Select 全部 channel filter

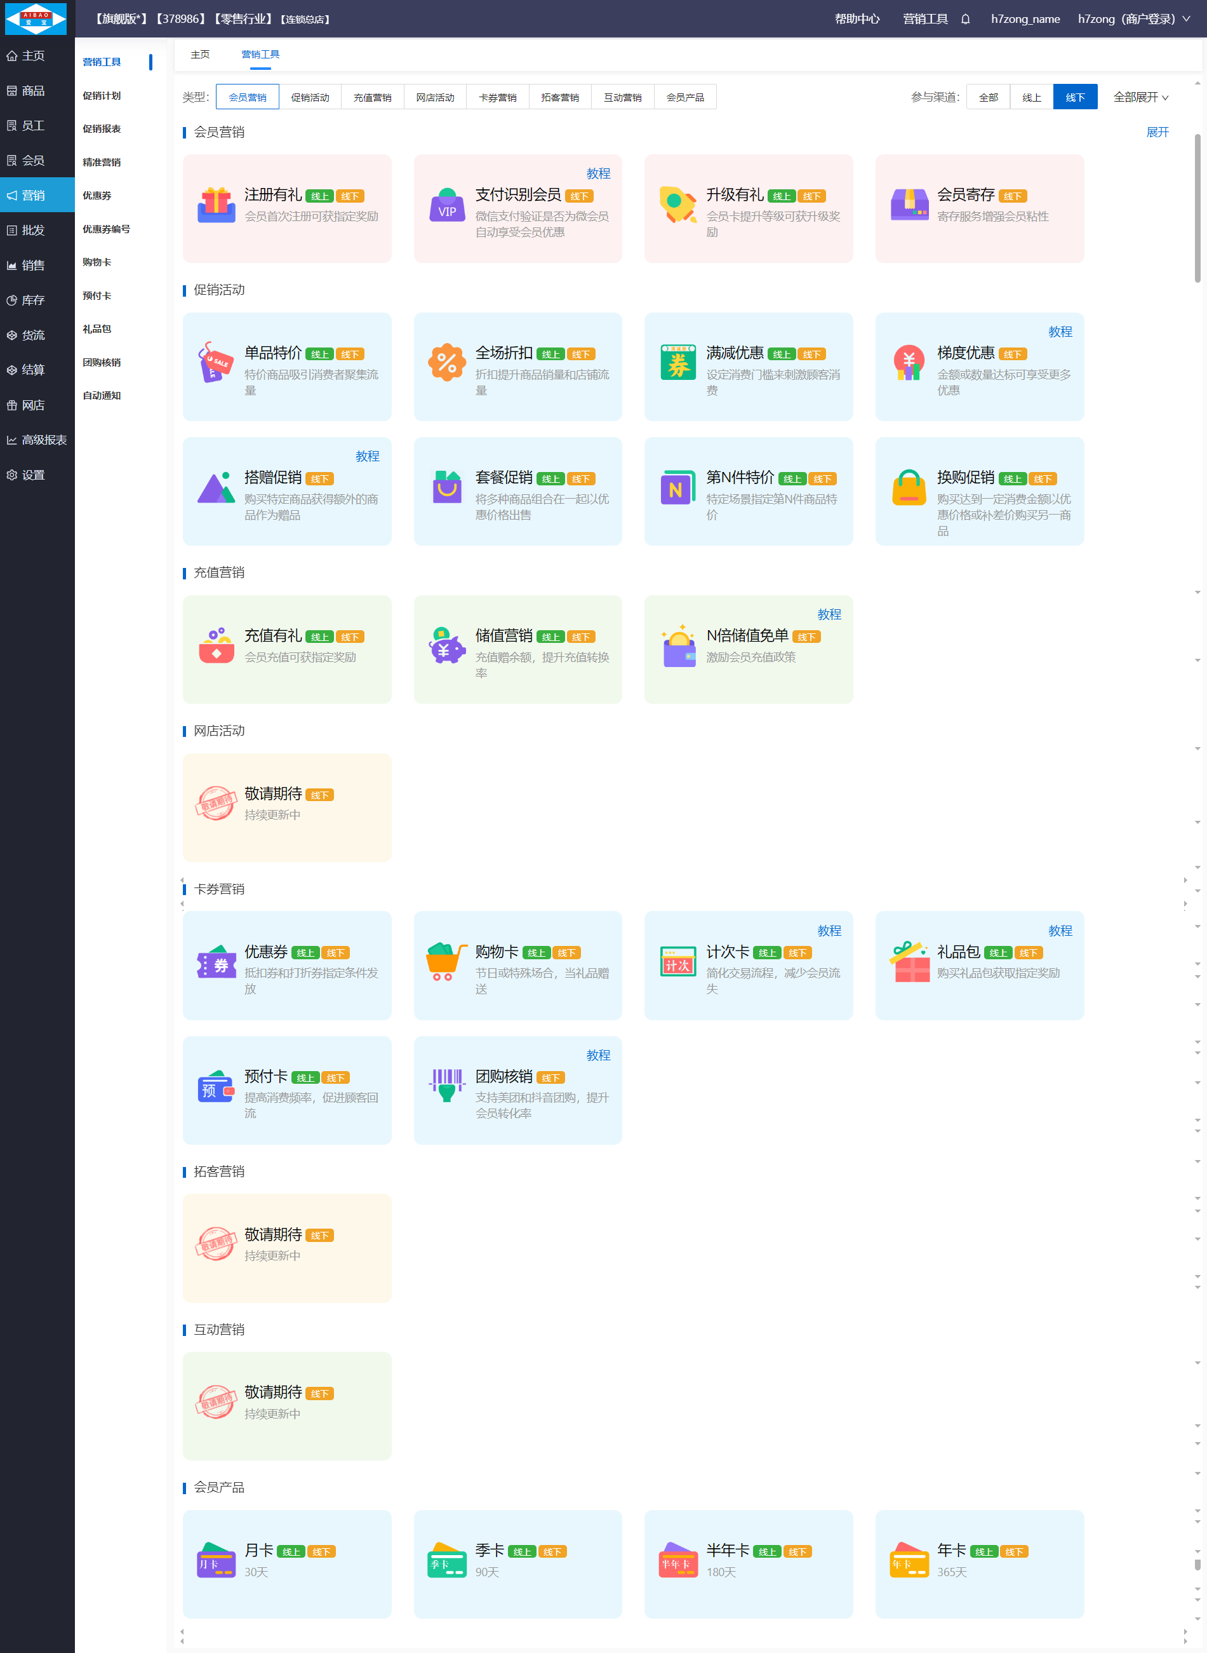pyautogui.click(x=988, y=97)
